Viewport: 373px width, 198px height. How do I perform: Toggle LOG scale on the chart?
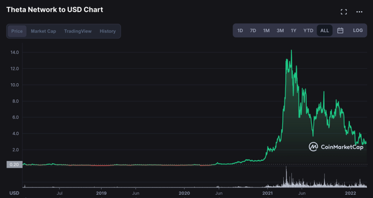pyautogui.click(x=358, y=31)
